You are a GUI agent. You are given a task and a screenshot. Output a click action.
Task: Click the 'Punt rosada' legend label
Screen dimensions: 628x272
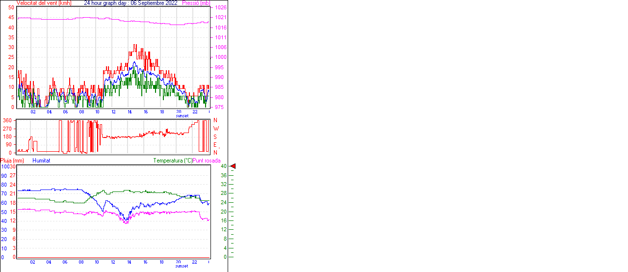(x=207, y=161)
